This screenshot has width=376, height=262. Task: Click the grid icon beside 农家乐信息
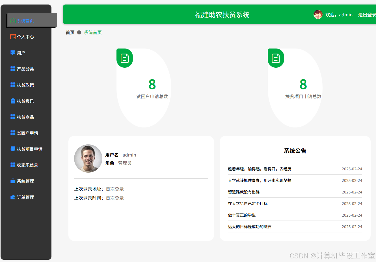[x=13, y=165]
